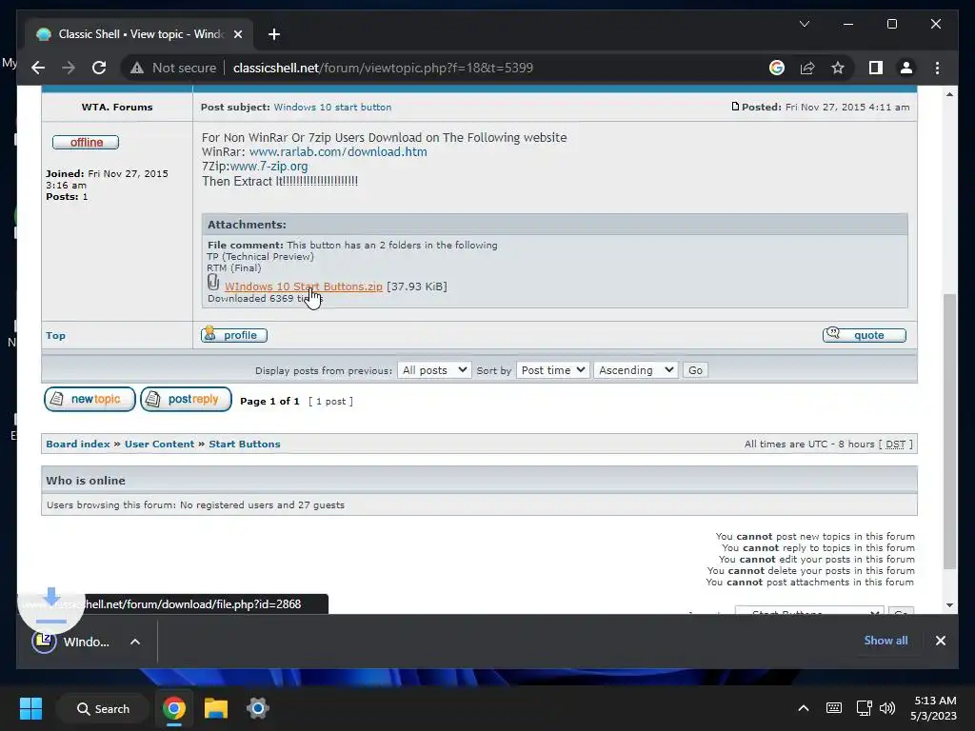Post a reply to this topic
975x731 pixels.
(186, 399)
